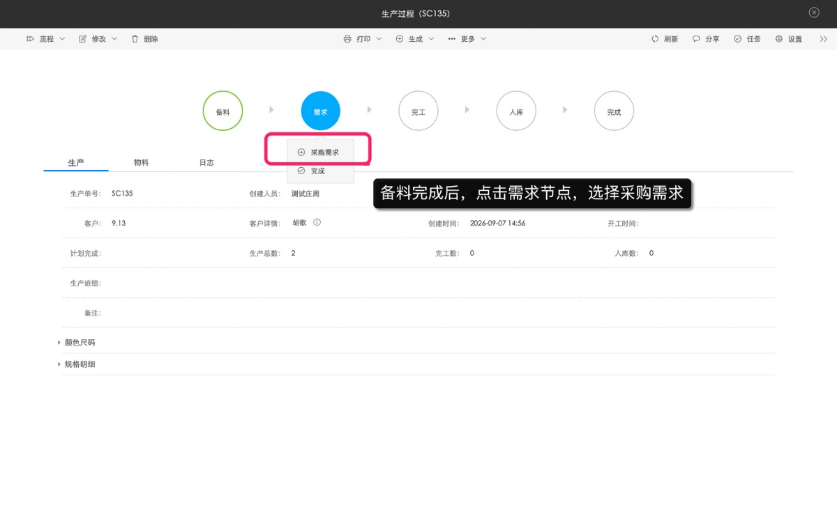Click the 入库 workflow node
This screenshot has width=837, height=521.
click(516, 111)
